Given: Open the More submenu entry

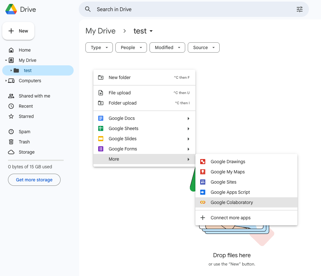Looking at the screenshot, I should tap(144, 159).
